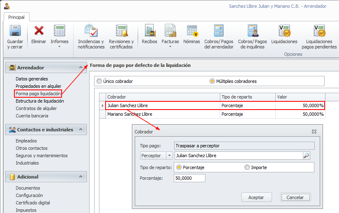
Task: Switch to the Principal ribbon tab
Action: point(16,17)
